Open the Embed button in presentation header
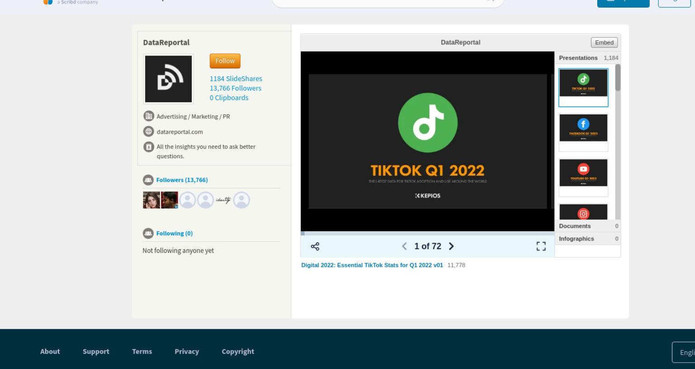The height and width of the screenshot is (369, 695). 604,43
